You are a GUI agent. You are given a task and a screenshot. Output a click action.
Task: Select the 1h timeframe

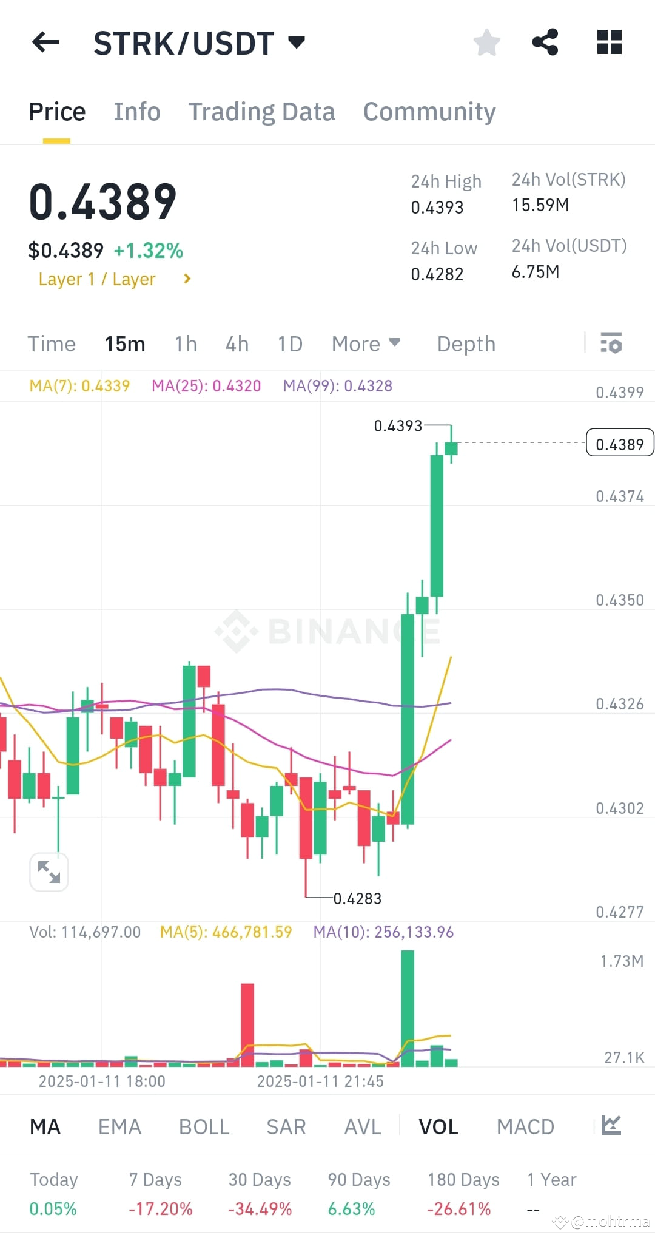[184, 343]
